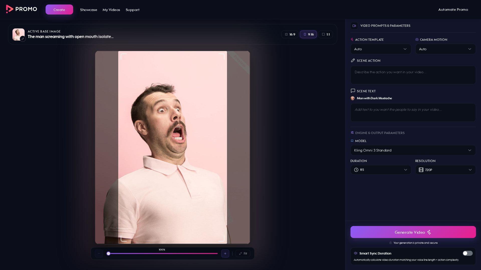
Task: Click the clock icon in Duration field
Action: tap(356, 170)
